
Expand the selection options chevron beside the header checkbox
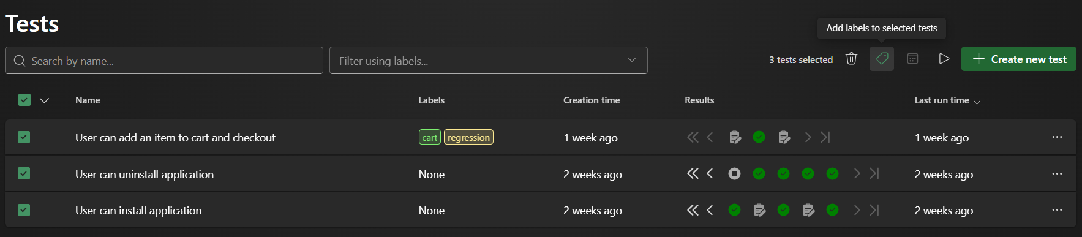44,100
